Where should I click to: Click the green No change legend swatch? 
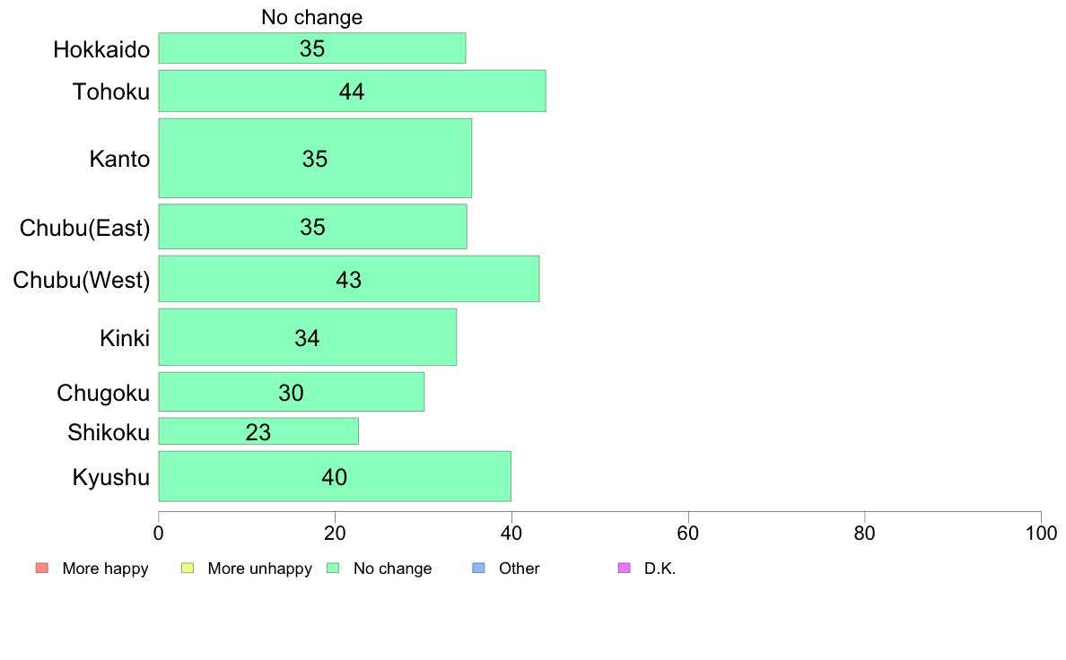click(x=333, y=569)
